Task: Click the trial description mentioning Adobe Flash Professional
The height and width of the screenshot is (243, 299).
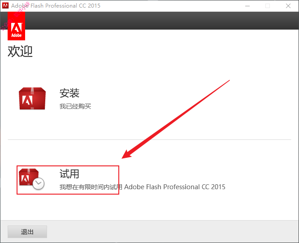Action: click(142, 187)
